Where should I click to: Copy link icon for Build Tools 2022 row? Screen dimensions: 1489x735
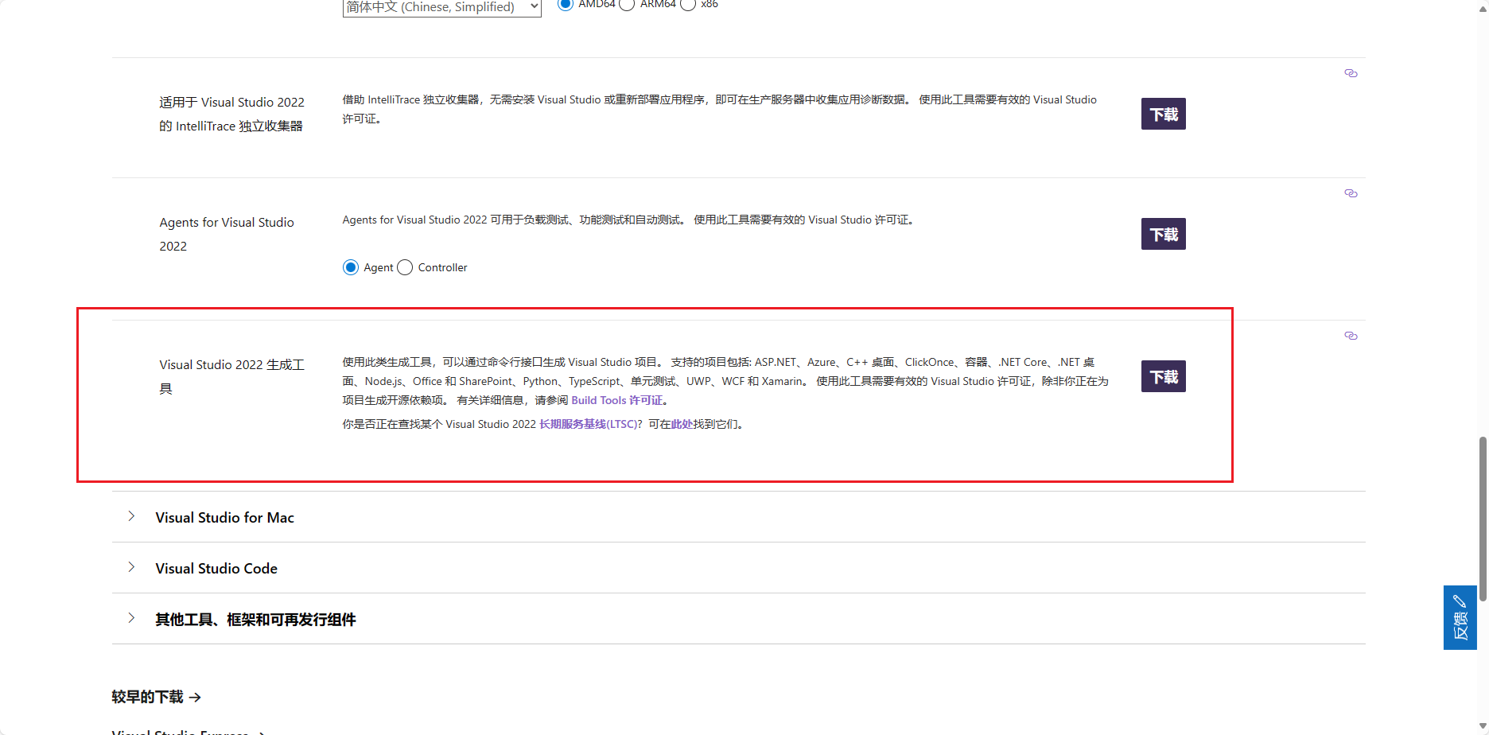[x=1351, y=336]
